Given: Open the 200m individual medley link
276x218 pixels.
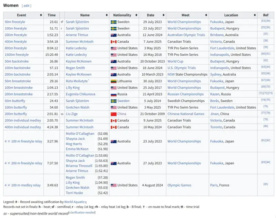Looking at the screenshot, I should (23, 120).
